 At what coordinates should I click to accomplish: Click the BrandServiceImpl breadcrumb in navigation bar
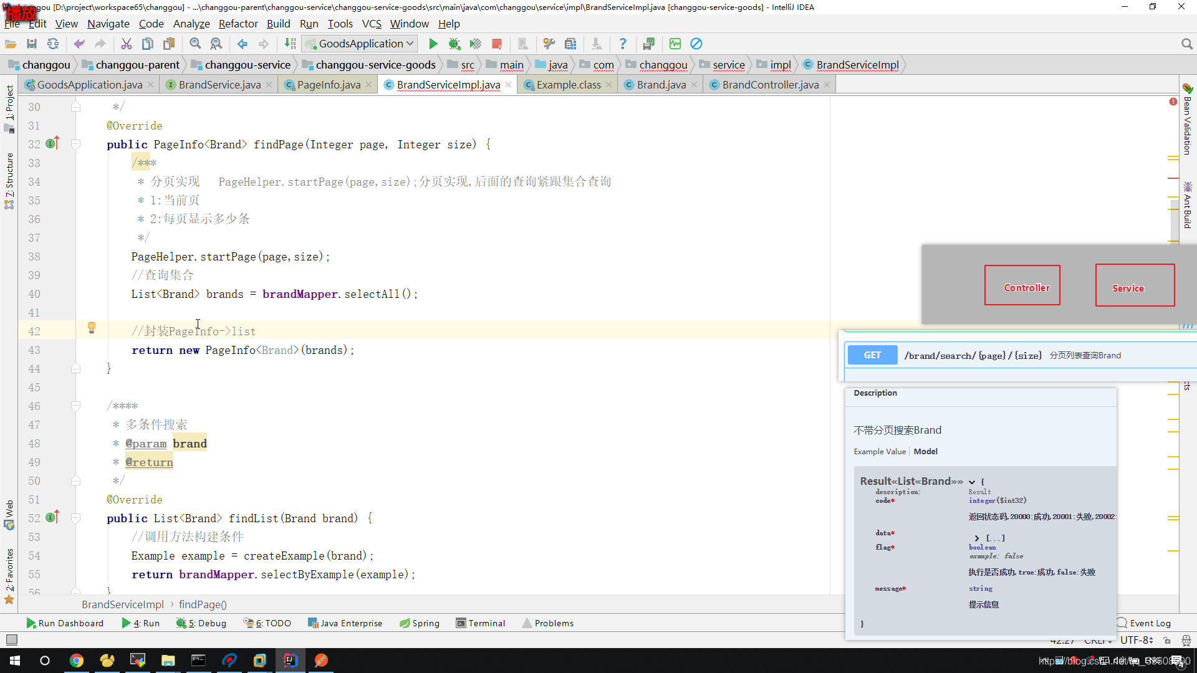point(852,65)
